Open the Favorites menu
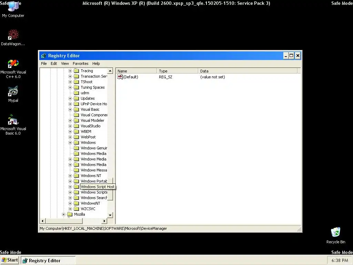 coord(80,63)
